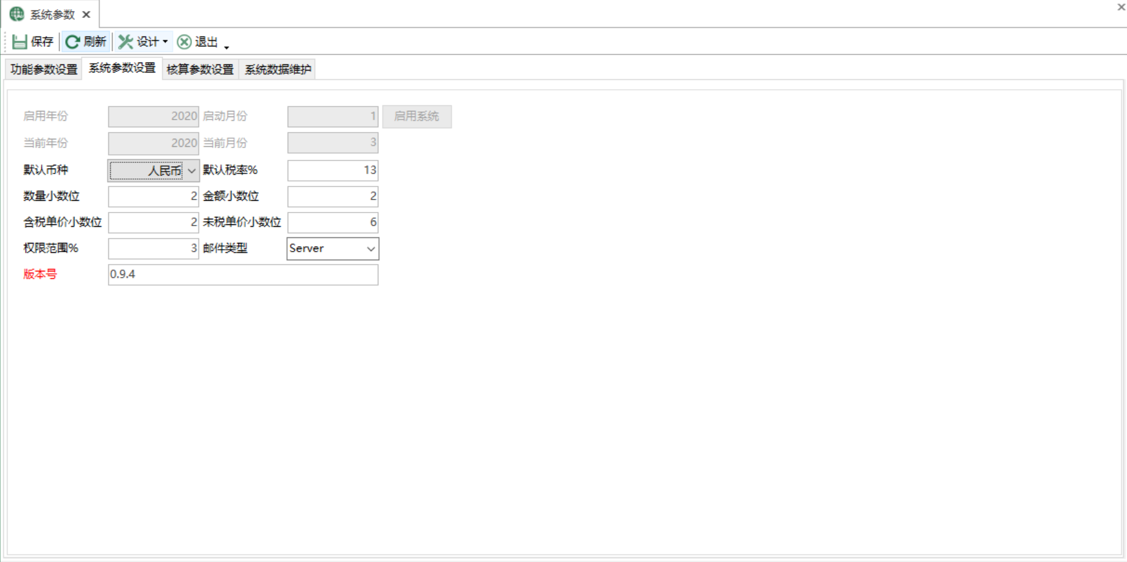
Task: Open the 设计 design tools menu
Action: tap(143, 42)
